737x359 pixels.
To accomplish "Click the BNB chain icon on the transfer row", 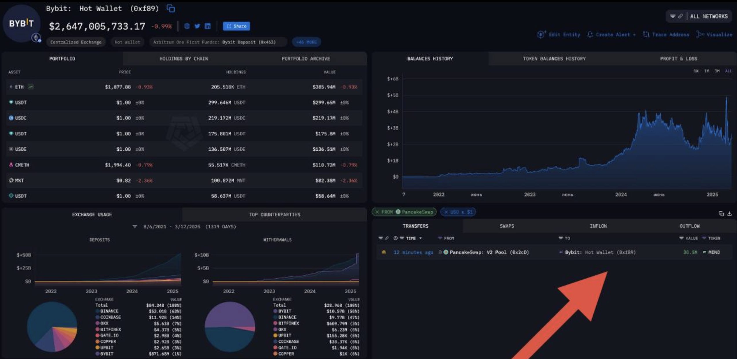I will 384,252.
